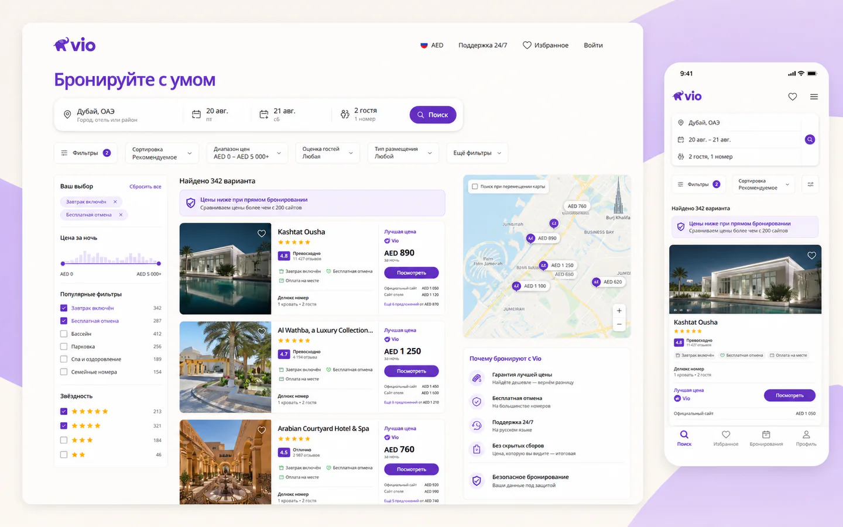Remove the Бесплатная отмена filter chip
Screen dimensions: 843x527
point(121,215)
